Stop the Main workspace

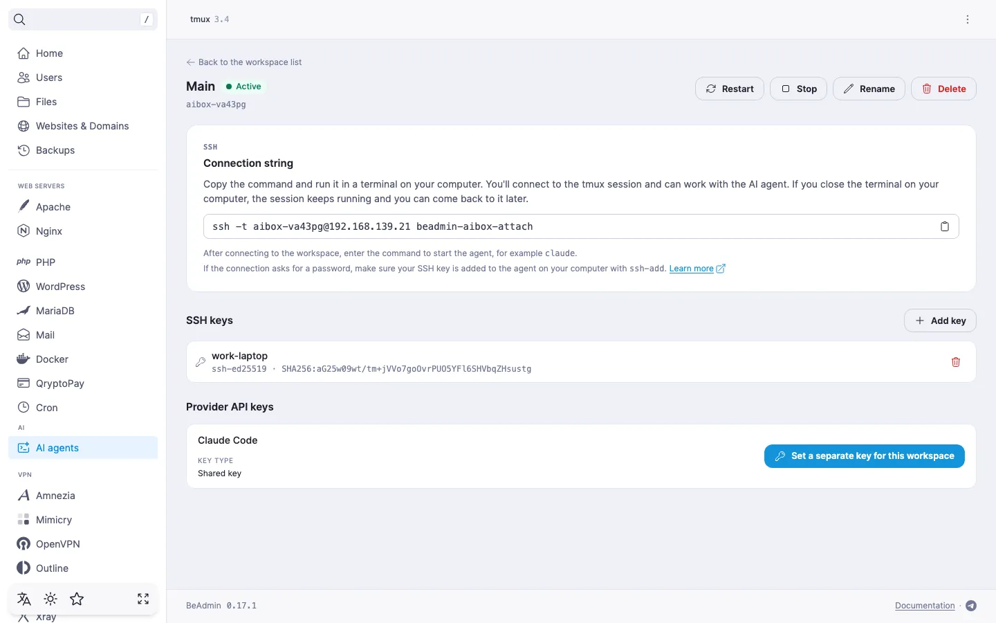point(798,89)
